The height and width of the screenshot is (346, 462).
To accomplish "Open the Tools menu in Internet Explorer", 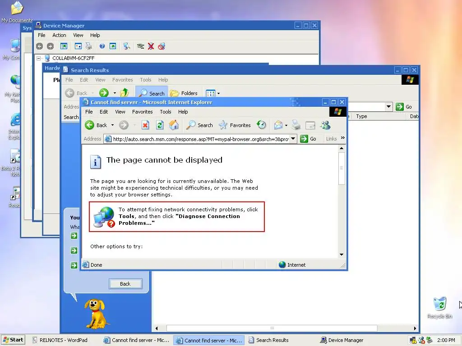I will coord(166,112).
